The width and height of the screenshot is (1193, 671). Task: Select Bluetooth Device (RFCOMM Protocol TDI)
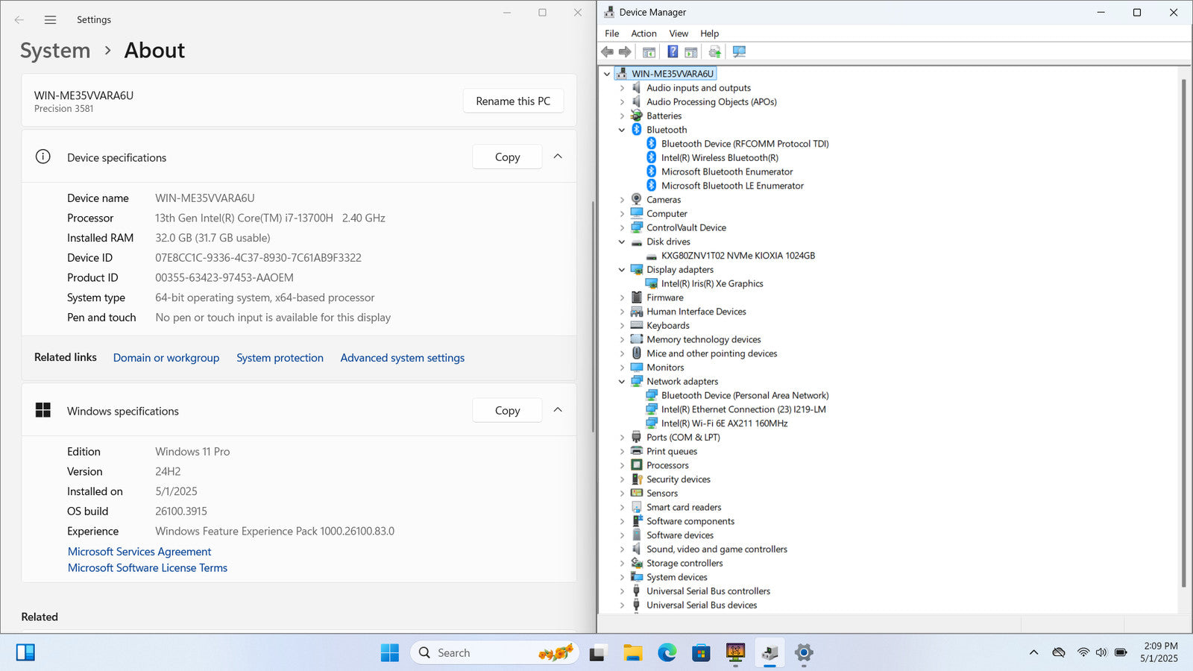pyautogui.click(x=745, y=144)
